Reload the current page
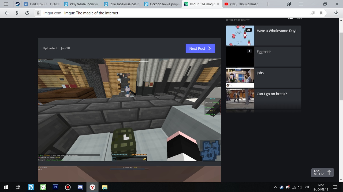This screenshot has width=343, height=192. point(27,13)
